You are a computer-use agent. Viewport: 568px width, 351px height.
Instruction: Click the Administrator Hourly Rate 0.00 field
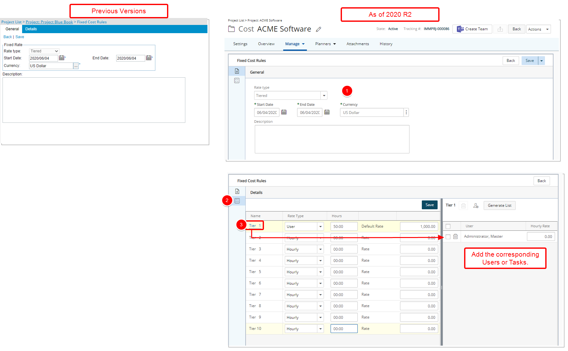click(x=541, y=236)
